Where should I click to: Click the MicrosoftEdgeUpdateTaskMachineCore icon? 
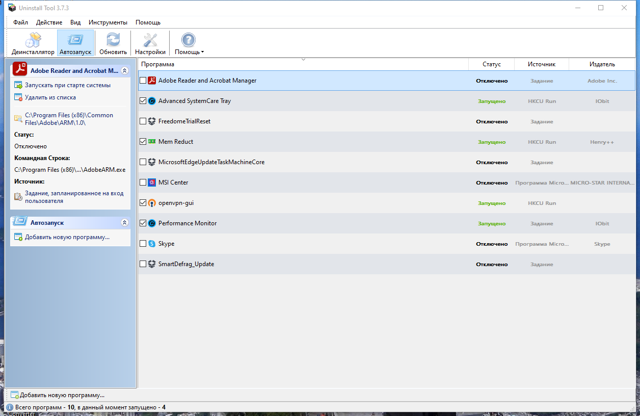pyautogui.click(x=151, y=162)
